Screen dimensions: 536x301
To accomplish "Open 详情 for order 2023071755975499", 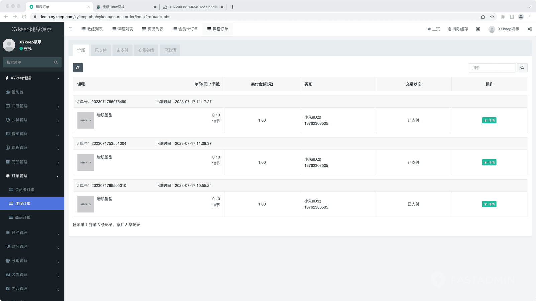I will (x=489, y=120).
